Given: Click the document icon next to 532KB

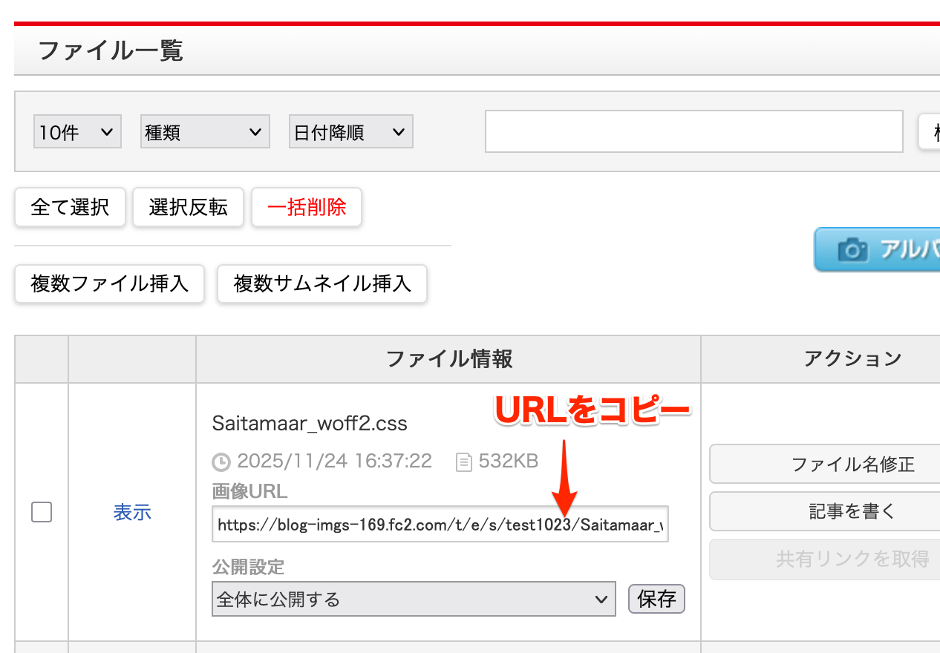Looking at the screenshot, I should [464, 462].
